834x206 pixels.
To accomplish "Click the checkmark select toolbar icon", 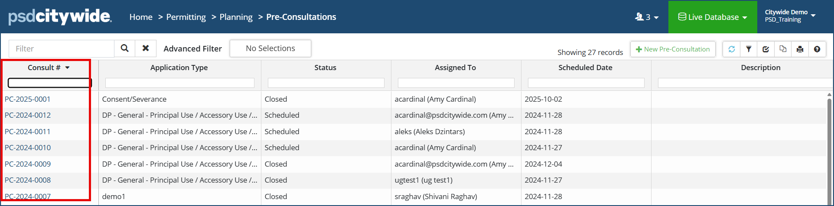I will pos(766,49).
